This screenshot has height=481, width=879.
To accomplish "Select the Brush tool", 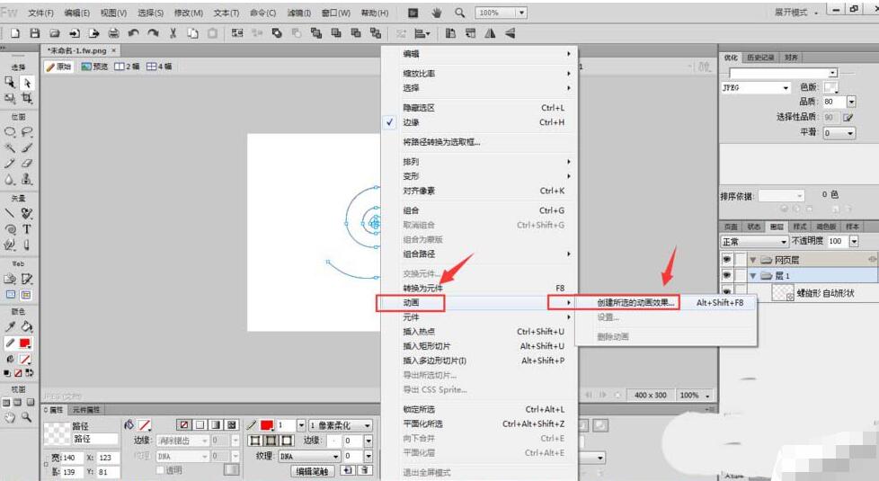I will point(27,147).
